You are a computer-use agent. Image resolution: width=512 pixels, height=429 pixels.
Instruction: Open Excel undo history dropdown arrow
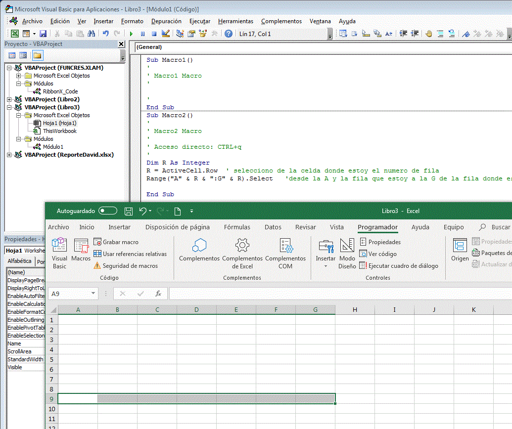point(150,211)
